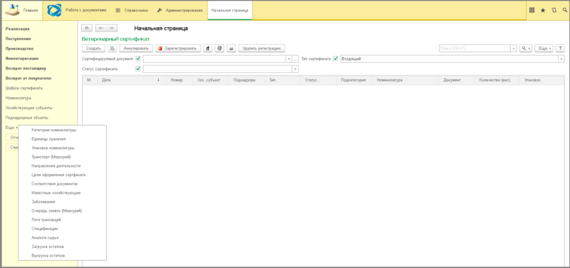
Task: Navigate forward with the right arrow
Action: coord(112,28)
